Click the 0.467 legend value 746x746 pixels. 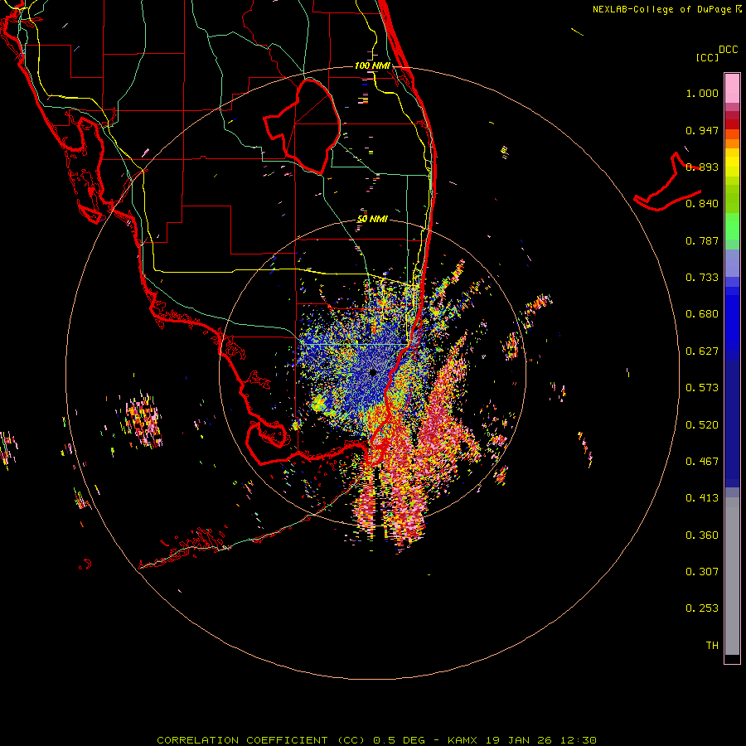pyautogui.click(x=702, y=462)
